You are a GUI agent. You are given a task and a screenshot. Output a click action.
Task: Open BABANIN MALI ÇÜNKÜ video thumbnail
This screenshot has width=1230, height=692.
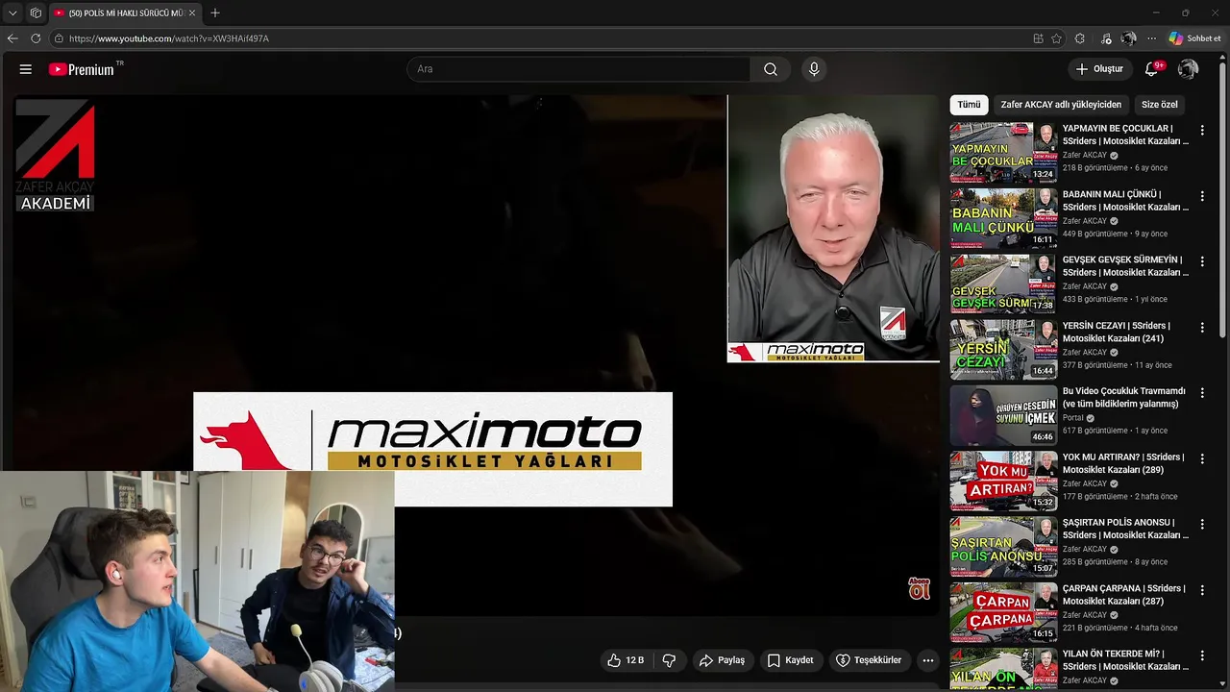pyautogui.click(x=1003, y=217)
